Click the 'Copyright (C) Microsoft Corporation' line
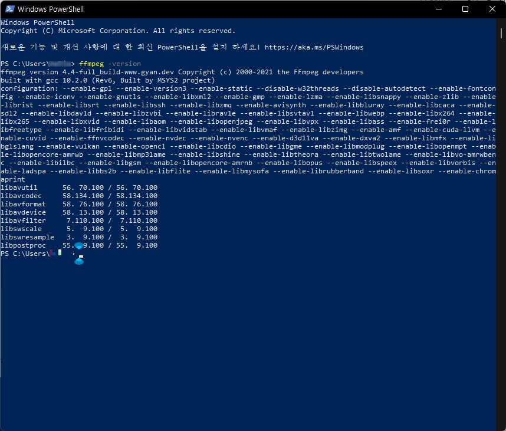This screenshot has height=431, width=506. click(118, 31)
